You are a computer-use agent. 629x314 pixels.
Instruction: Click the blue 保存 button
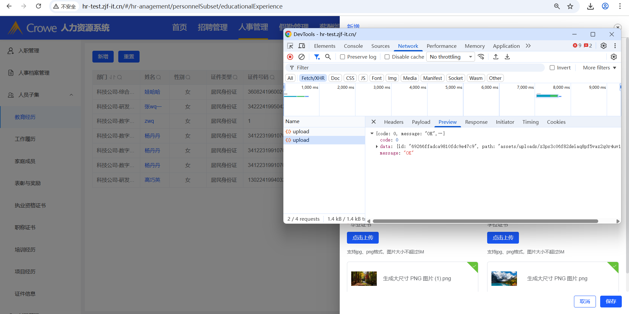click(x=611, y=302)
